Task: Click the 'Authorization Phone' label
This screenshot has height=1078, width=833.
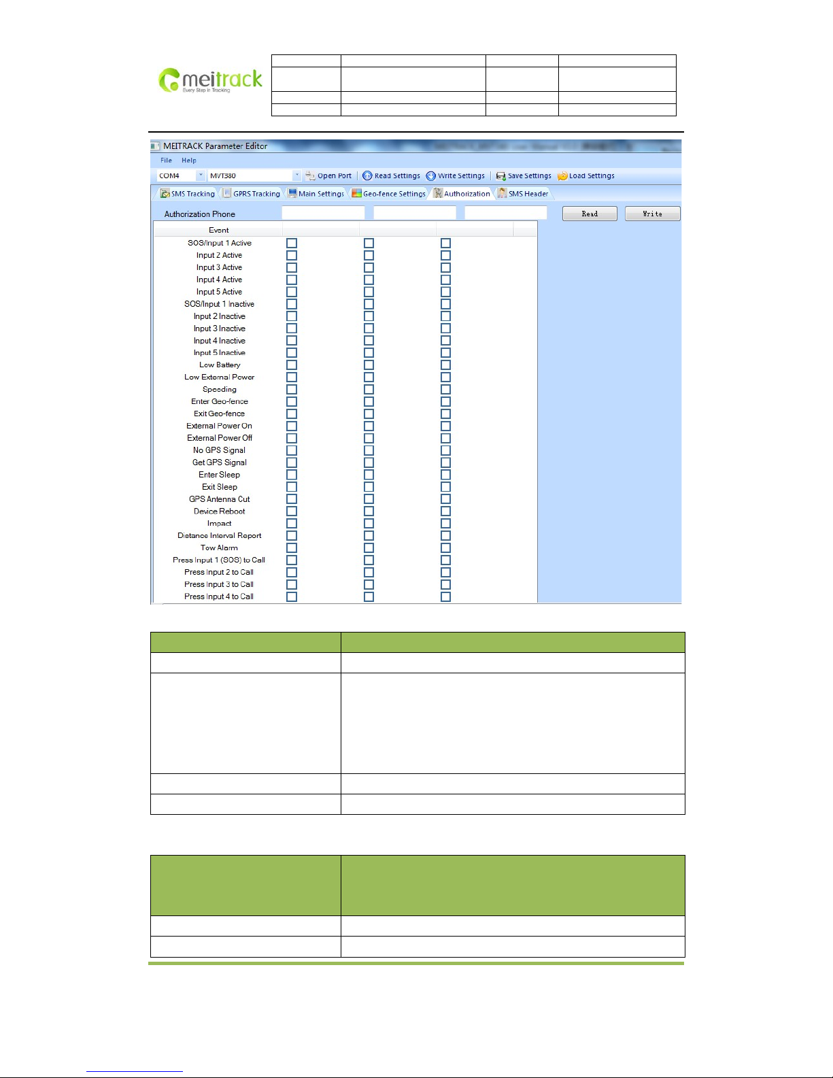Action: tap(199, 214)
